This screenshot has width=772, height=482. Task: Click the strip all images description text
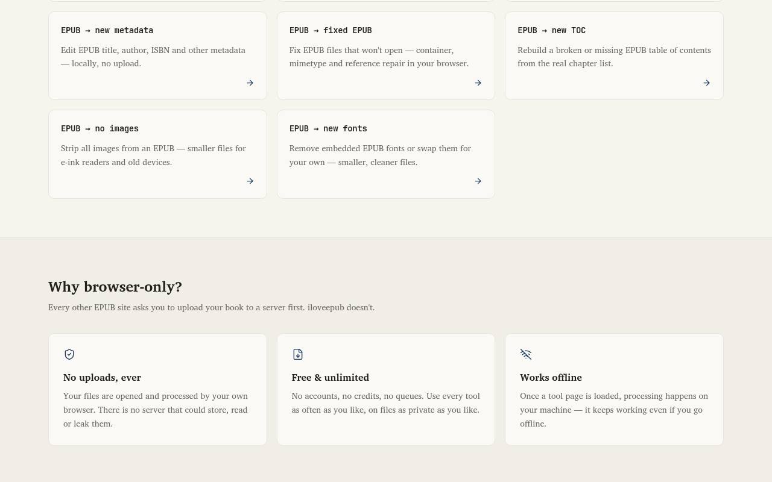[x=154, y=155]
